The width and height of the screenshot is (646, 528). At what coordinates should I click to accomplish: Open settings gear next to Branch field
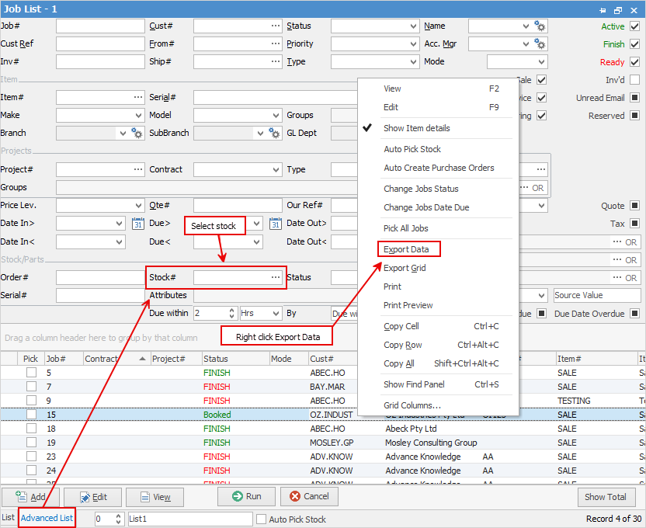point(137,133)
